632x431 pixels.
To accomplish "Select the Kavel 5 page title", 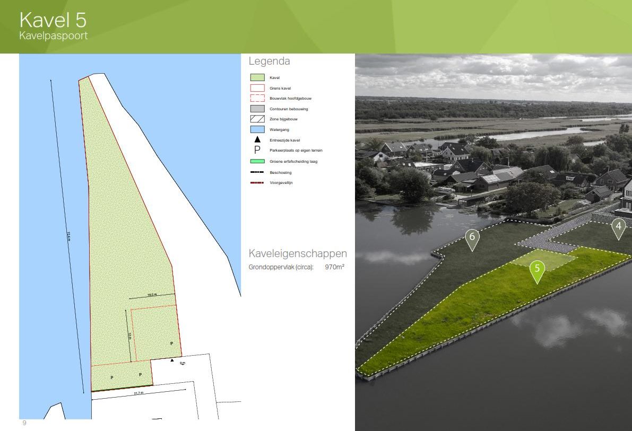I will click(x=53, y=19).
